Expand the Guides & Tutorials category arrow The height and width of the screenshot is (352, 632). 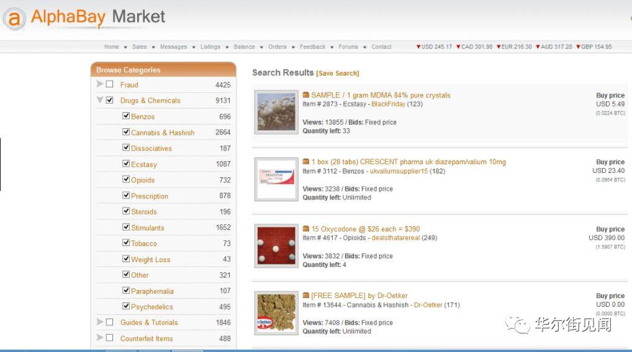[100, 322]
